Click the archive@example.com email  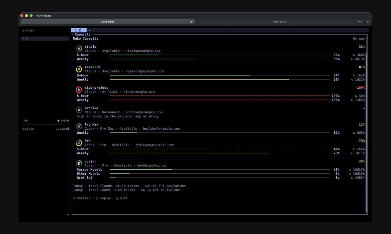point(144,112)
